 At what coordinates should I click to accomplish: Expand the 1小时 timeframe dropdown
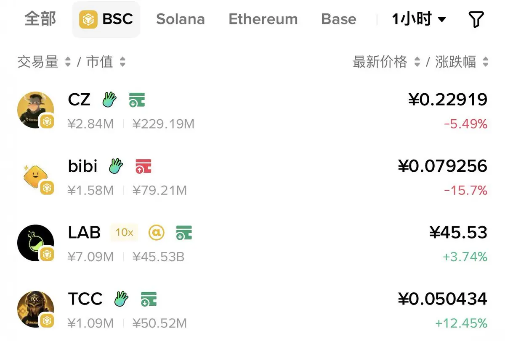pos(419,19)
